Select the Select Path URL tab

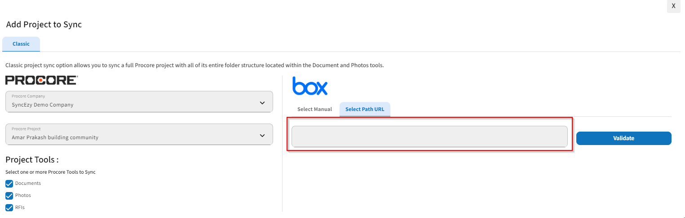(x=365, y=109)
